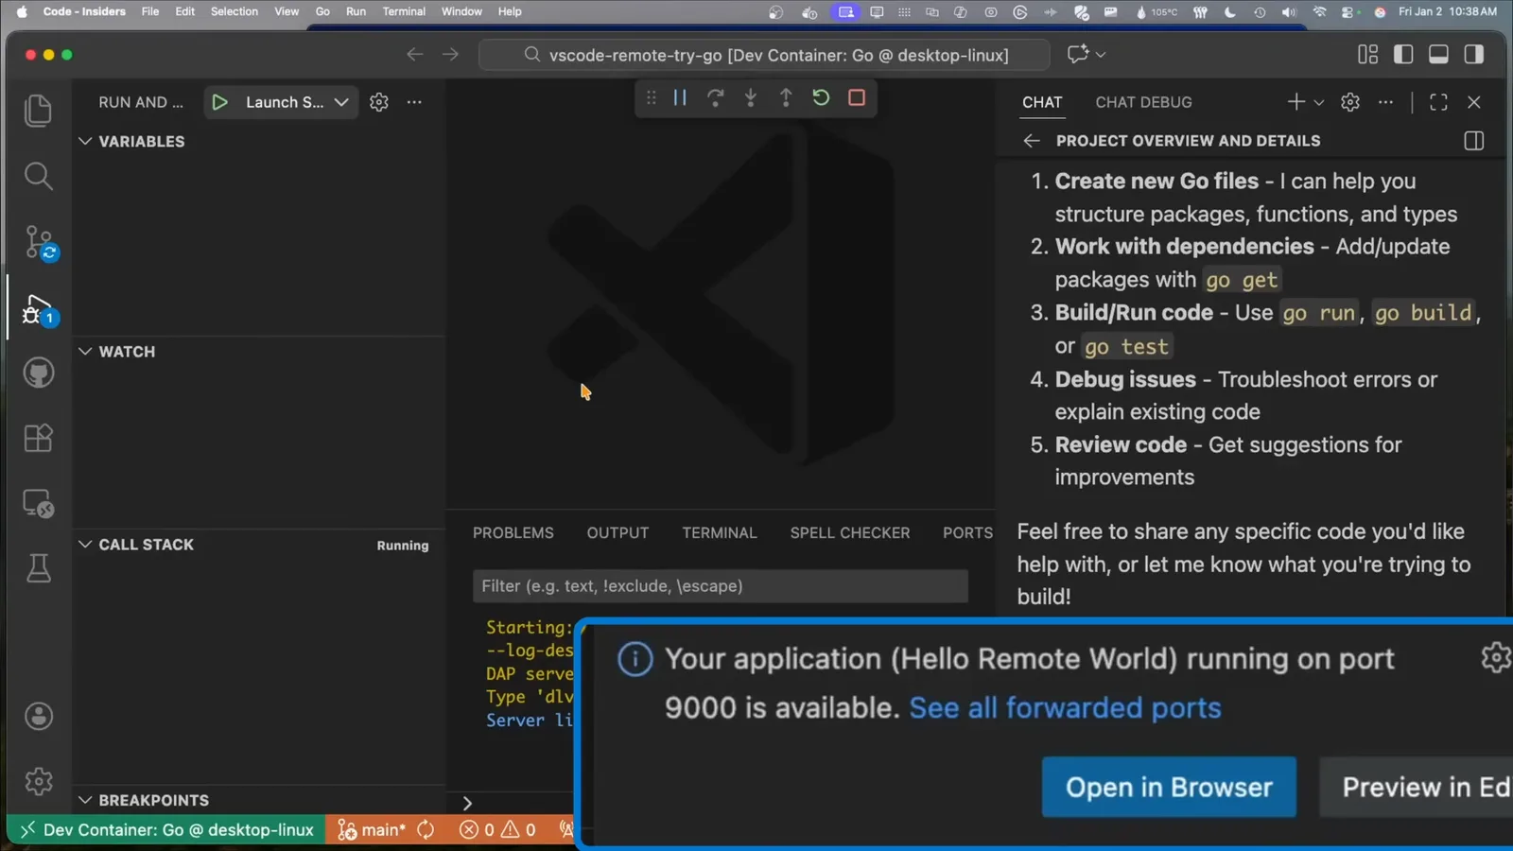Select the Chat Debug tab
This screenshot has width=1513, height=851.
coord(1143,102)
